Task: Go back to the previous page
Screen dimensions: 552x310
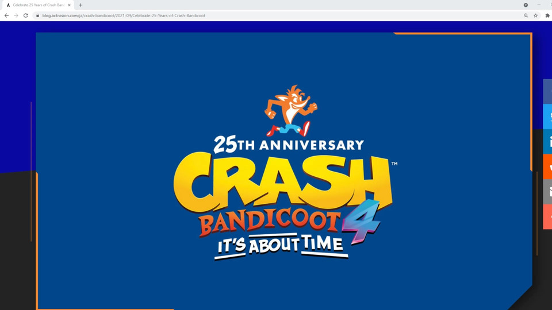Action: 6,15
